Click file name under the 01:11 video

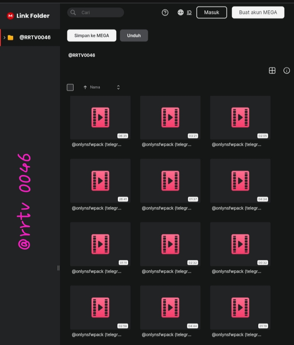point(96,271)
